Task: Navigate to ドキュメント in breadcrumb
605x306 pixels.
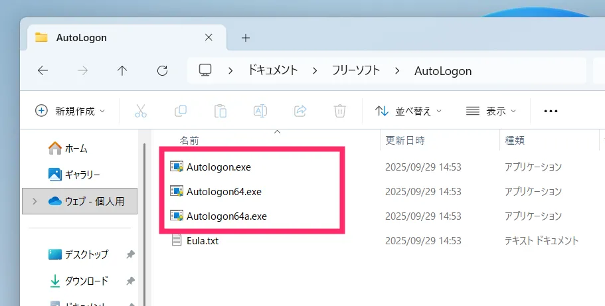Action: pyautogui.click(x=272, y=70)
